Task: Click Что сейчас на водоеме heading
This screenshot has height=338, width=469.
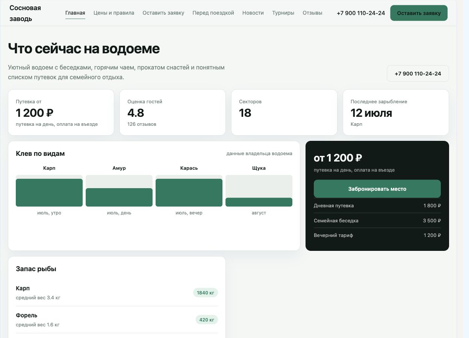Action: tap(84, 49)
